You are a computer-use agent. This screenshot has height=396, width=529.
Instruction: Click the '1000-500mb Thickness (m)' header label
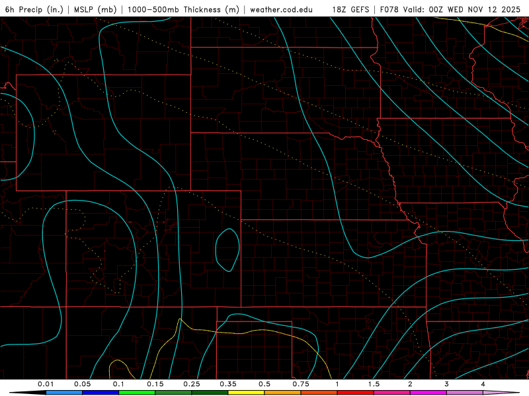click(x=183, y=9)
